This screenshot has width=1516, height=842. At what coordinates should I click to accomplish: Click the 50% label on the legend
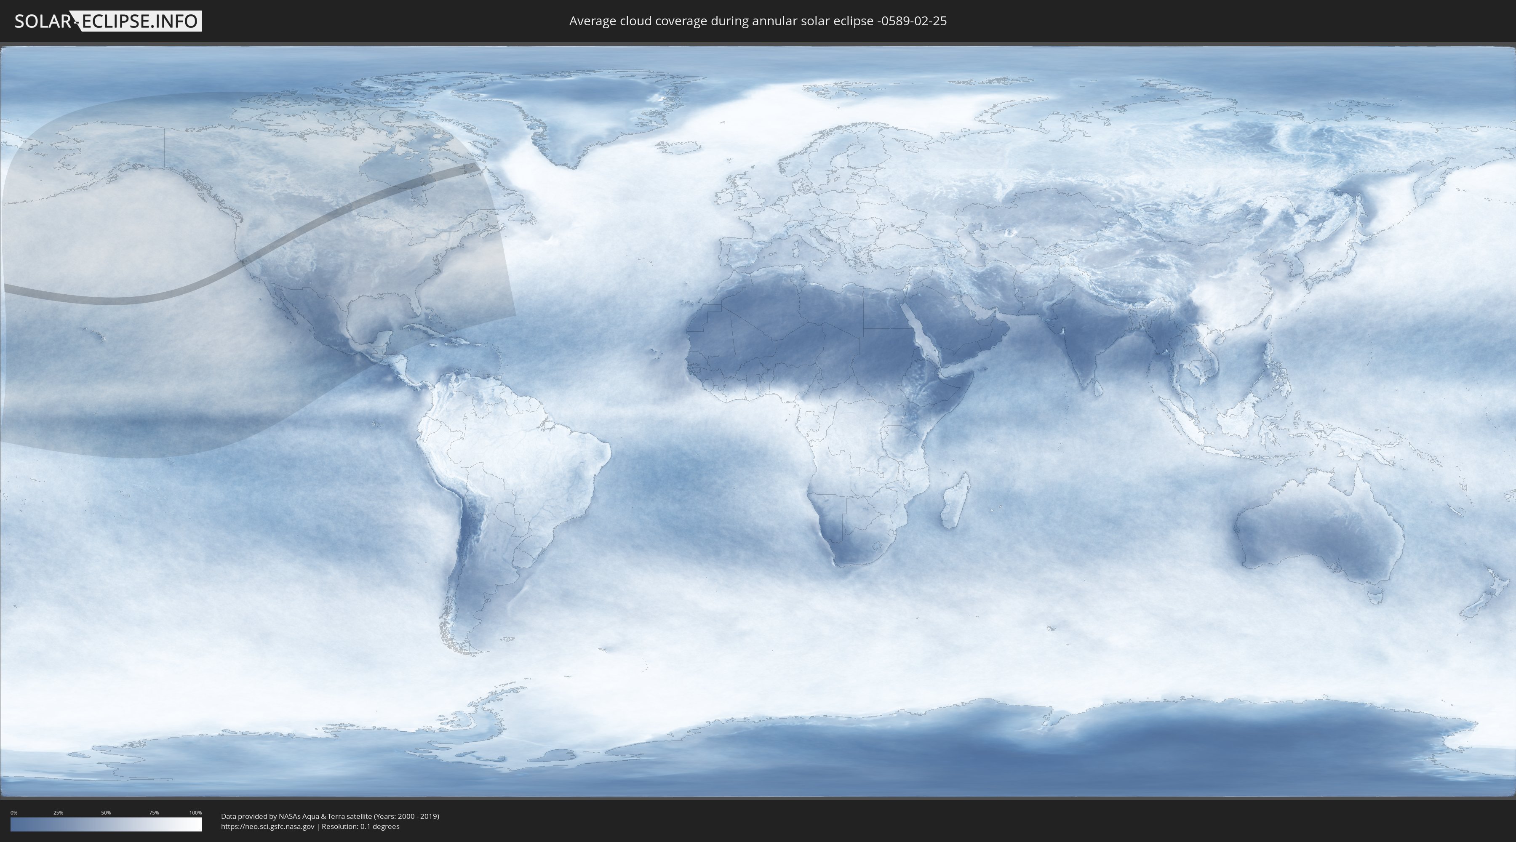click(x=106, y=813)
